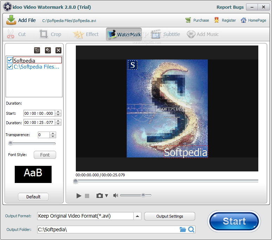Decrease Start time with down arrow

click(x=58, y=115)
